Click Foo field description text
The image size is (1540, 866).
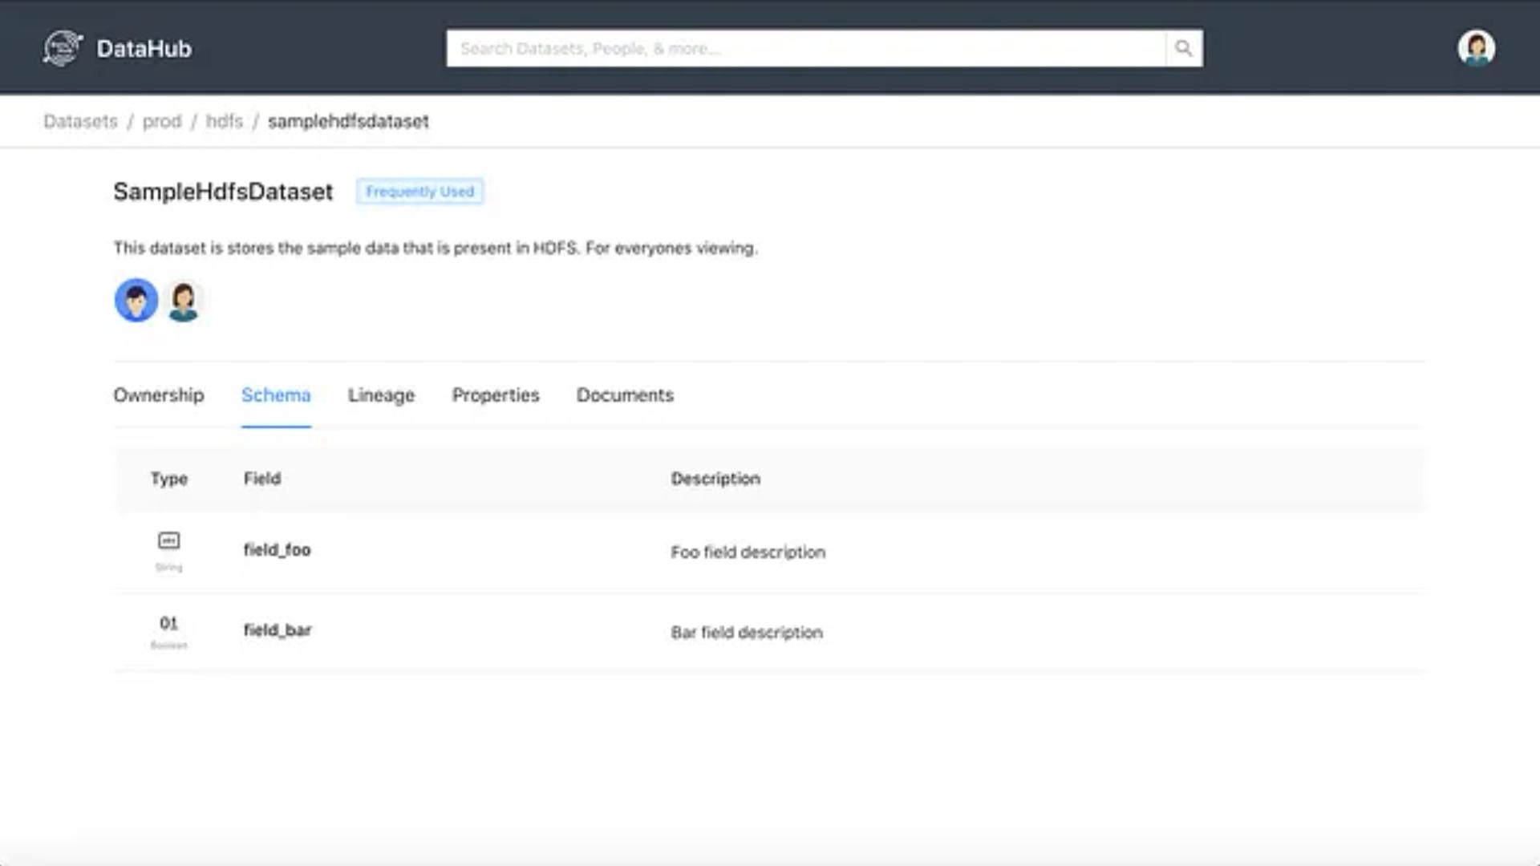coord(748,552)
